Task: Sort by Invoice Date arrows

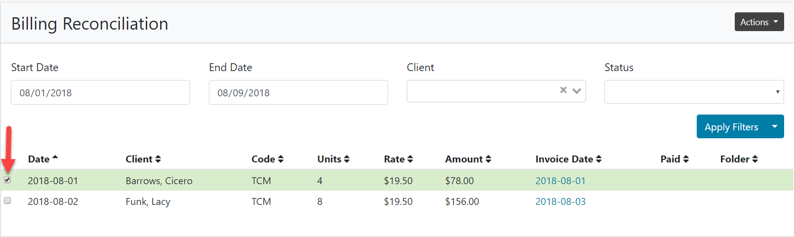Action: [598, 159]
